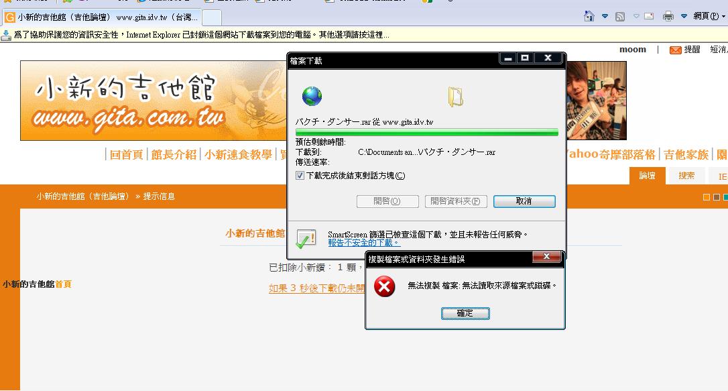Screen dimensions: 728x391
Task: Open the Yahoo奇摩部落格 navigation item
Action: tap(611, 155)
